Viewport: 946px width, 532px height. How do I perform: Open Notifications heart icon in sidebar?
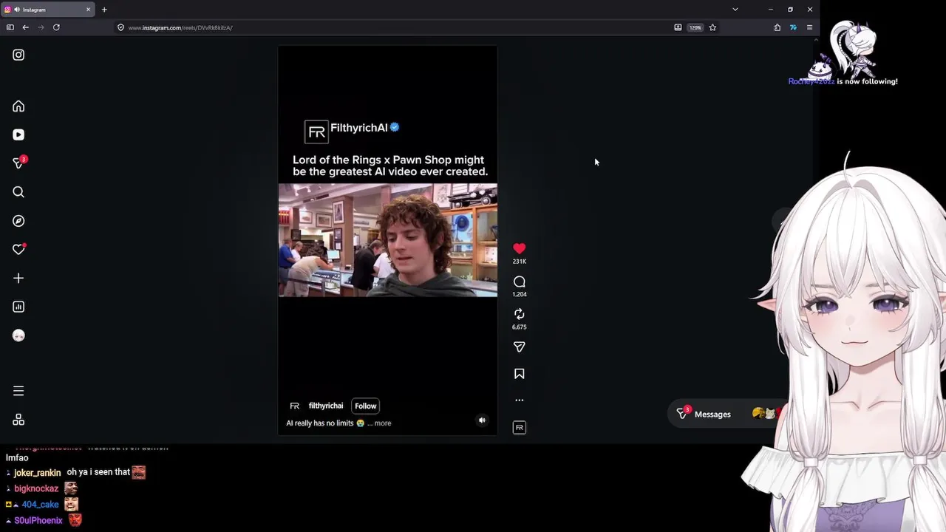18,250
